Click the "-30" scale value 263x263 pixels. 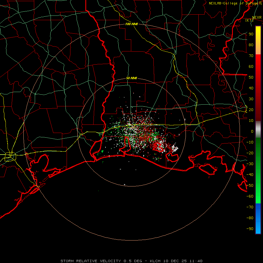[x=250, y=164]
